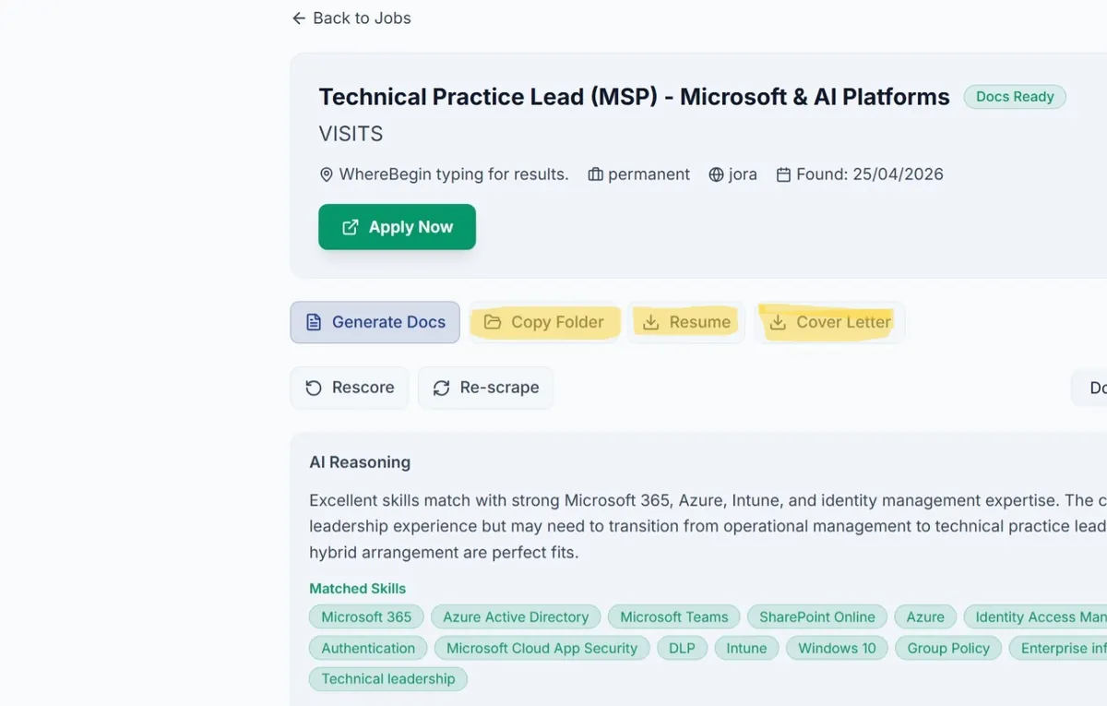Viewport: 1107px width, 706px height.
Task: Click the WhereBegin typing for results text
Action: [454, 174]
